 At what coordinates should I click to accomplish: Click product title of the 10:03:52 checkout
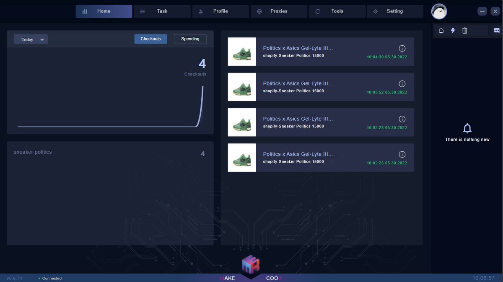[298, 83]
